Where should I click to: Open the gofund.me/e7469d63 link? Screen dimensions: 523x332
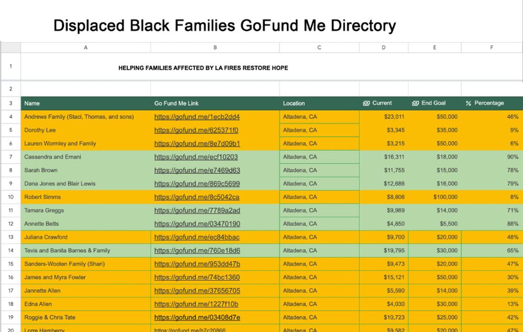point(197,170)
